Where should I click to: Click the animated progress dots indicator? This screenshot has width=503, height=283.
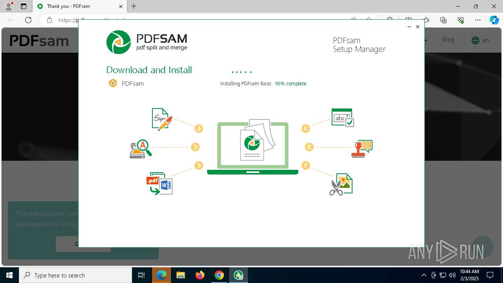coord(242,72)
